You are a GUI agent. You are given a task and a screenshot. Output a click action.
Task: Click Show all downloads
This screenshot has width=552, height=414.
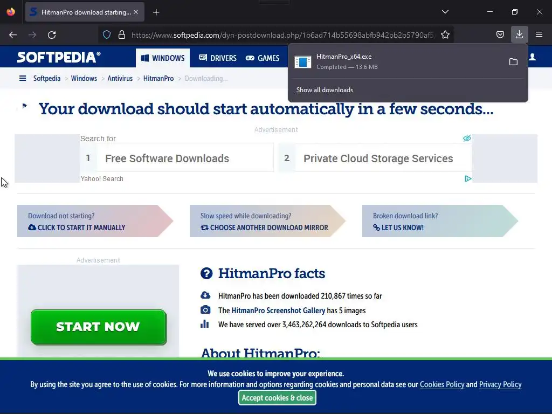pyautogui.click(x=325, y=90)
